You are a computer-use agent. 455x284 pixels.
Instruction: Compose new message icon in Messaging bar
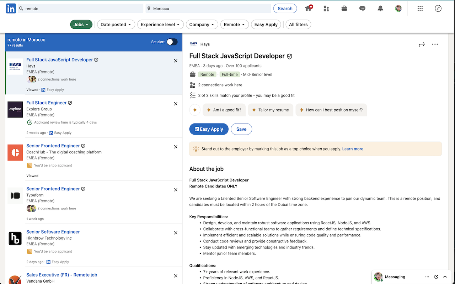tap(436, 277)
